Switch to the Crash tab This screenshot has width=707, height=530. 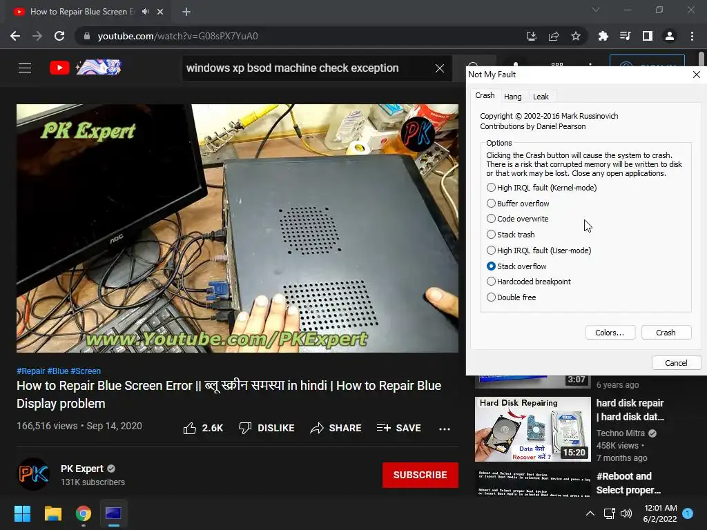coord(485,95)
